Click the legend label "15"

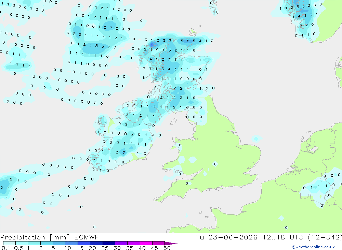(x=80, y=248)
